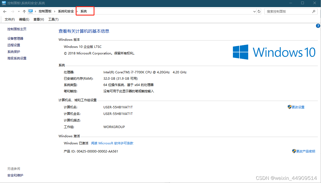Click processor value Intel Core i7-7700K
This screenshot has height=183, width=321.
[145, 72]
